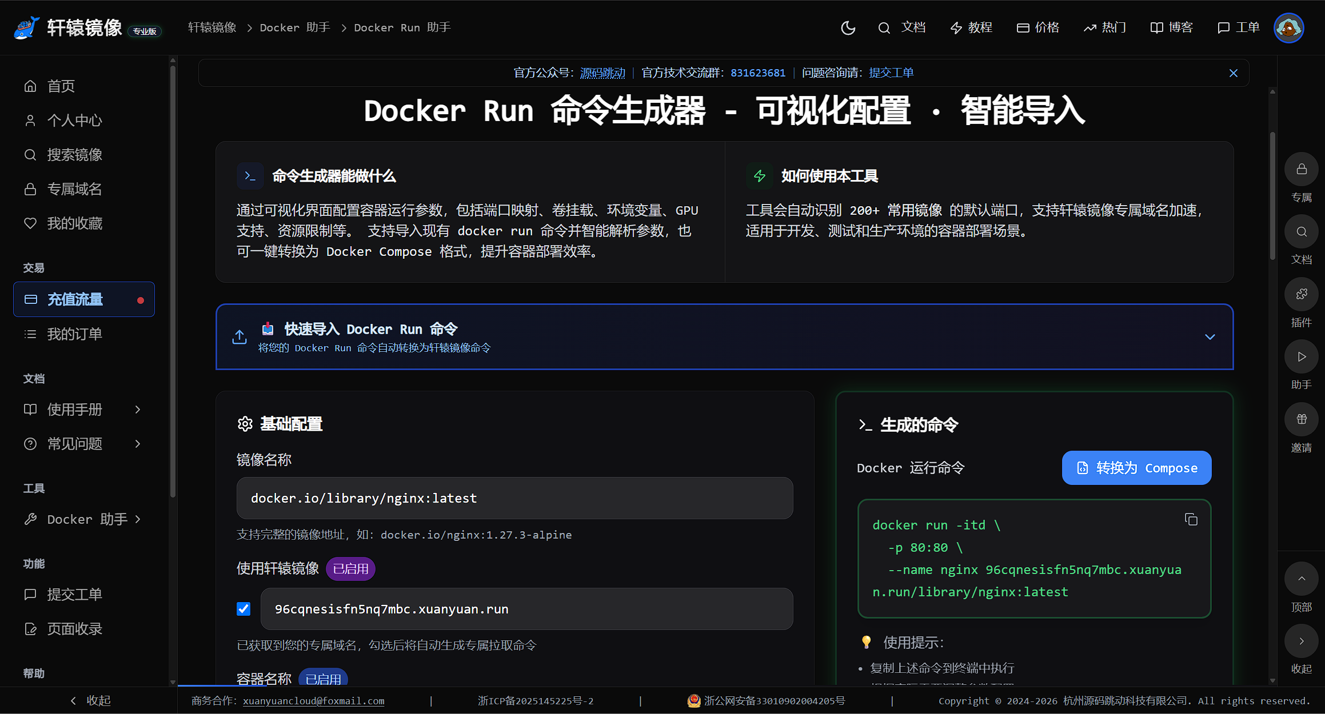Click the xuanyuancloud@foxmail.com email link
This screenshot has height=714, width=1325.
tap(314, 701)
